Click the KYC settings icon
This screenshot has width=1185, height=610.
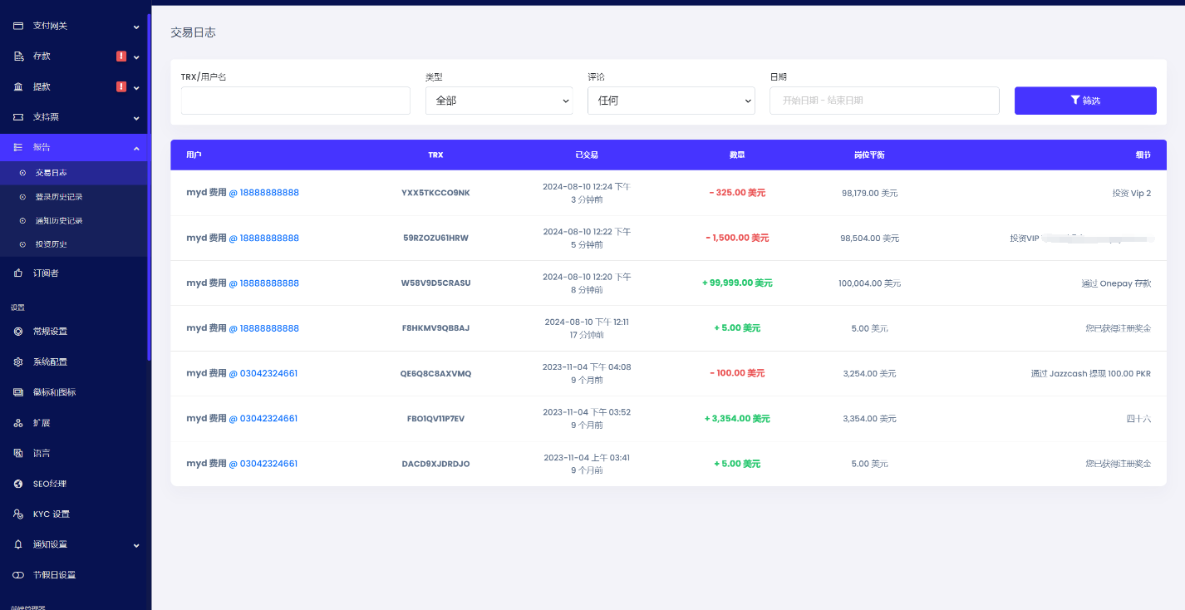18,514
